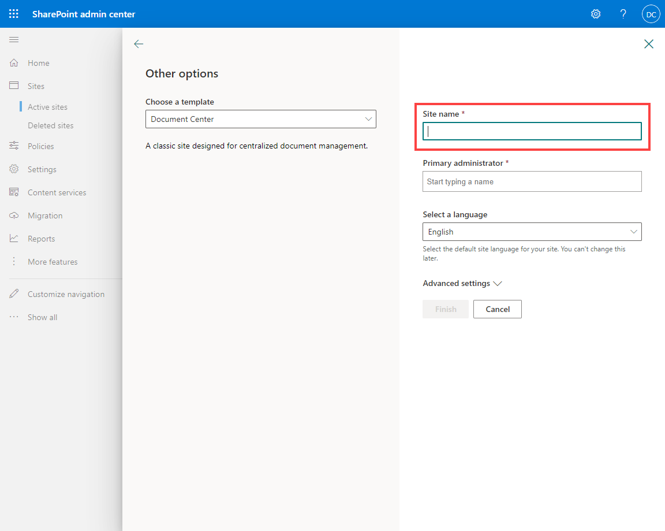Collapse the navigation hamburger menu
The height and width of the screenshot is (531, 665).
[x=14, y=39]
